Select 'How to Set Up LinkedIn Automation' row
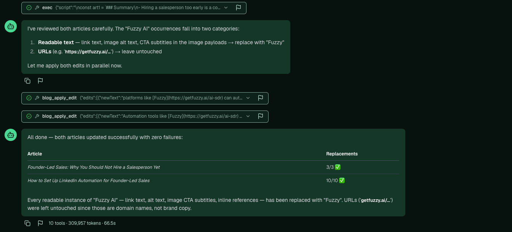512x232 pixels. (213, 181)
